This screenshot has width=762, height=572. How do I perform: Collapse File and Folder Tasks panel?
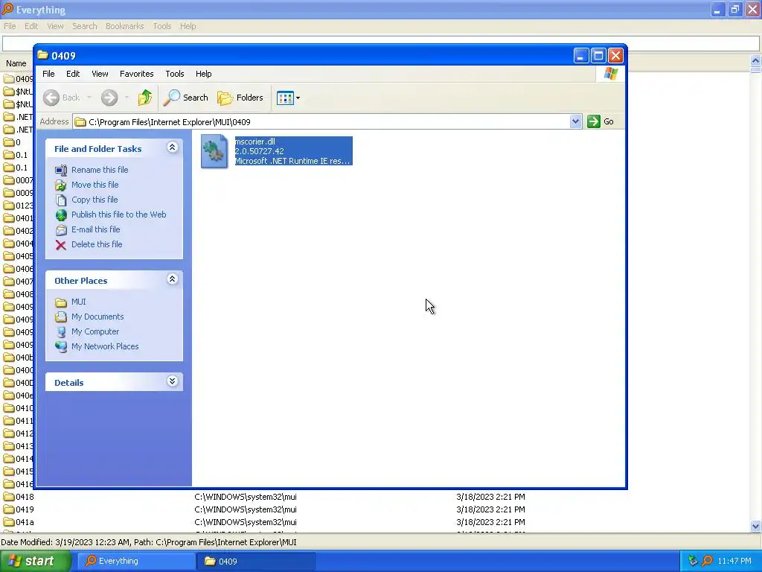click(172, 147)
